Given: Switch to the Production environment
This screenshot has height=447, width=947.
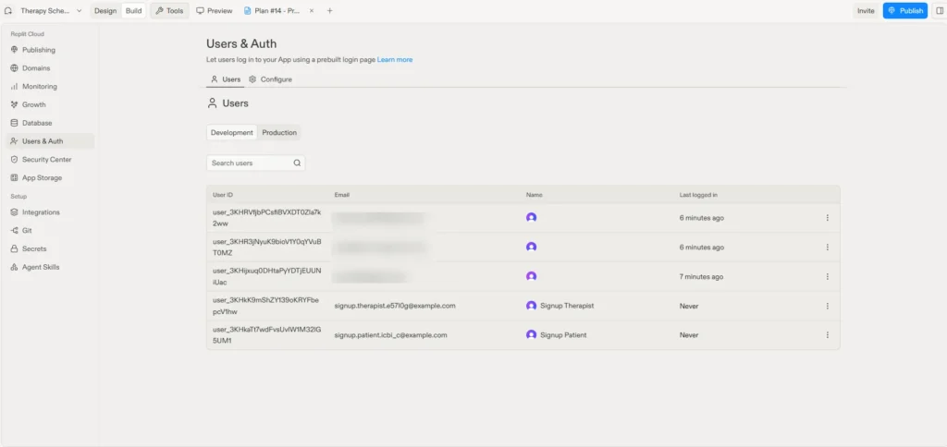Looking at the screenshot, I should pos(279,133).
